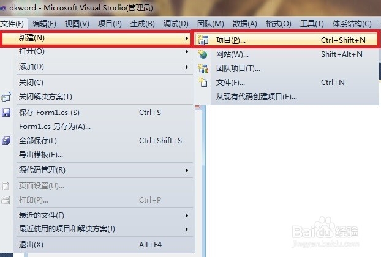Click the Shift+Alt+N shortcut text

[342, 54]
